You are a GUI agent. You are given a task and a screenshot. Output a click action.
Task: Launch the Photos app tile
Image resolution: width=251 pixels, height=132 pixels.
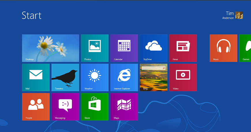95,48
